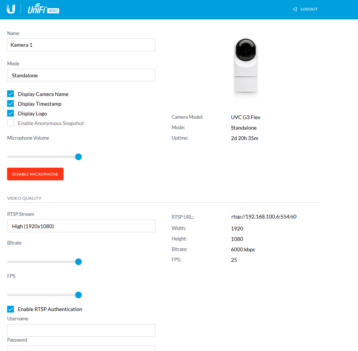Focus the RTSP Username input field
The height and width of the screenshot is (351, 358).
(81, 330)
